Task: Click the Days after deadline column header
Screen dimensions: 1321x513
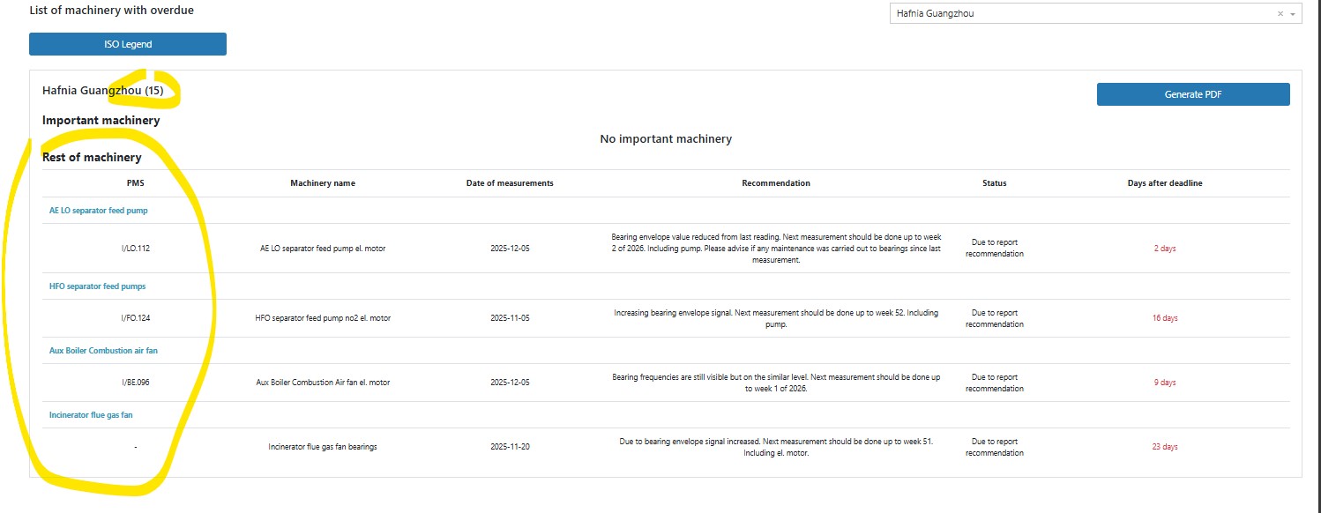Action: 1164,183
